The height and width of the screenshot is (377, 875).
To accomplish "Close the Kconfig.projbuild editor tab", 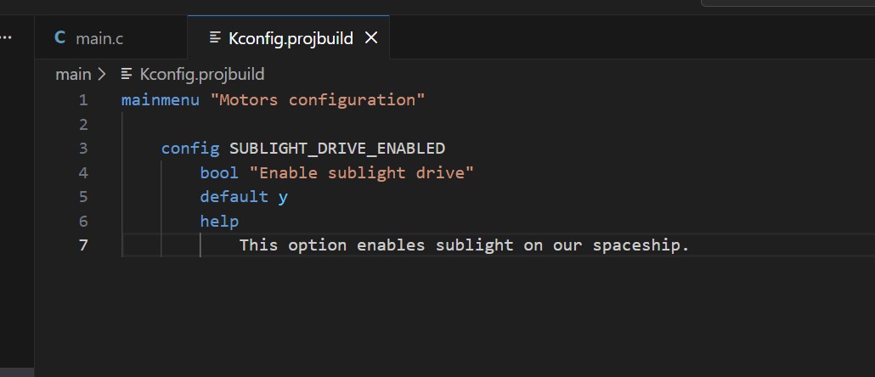I will point(370,37).
